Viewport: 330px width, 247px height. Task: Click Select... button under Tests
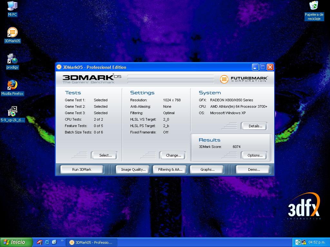tap(104, 155)
